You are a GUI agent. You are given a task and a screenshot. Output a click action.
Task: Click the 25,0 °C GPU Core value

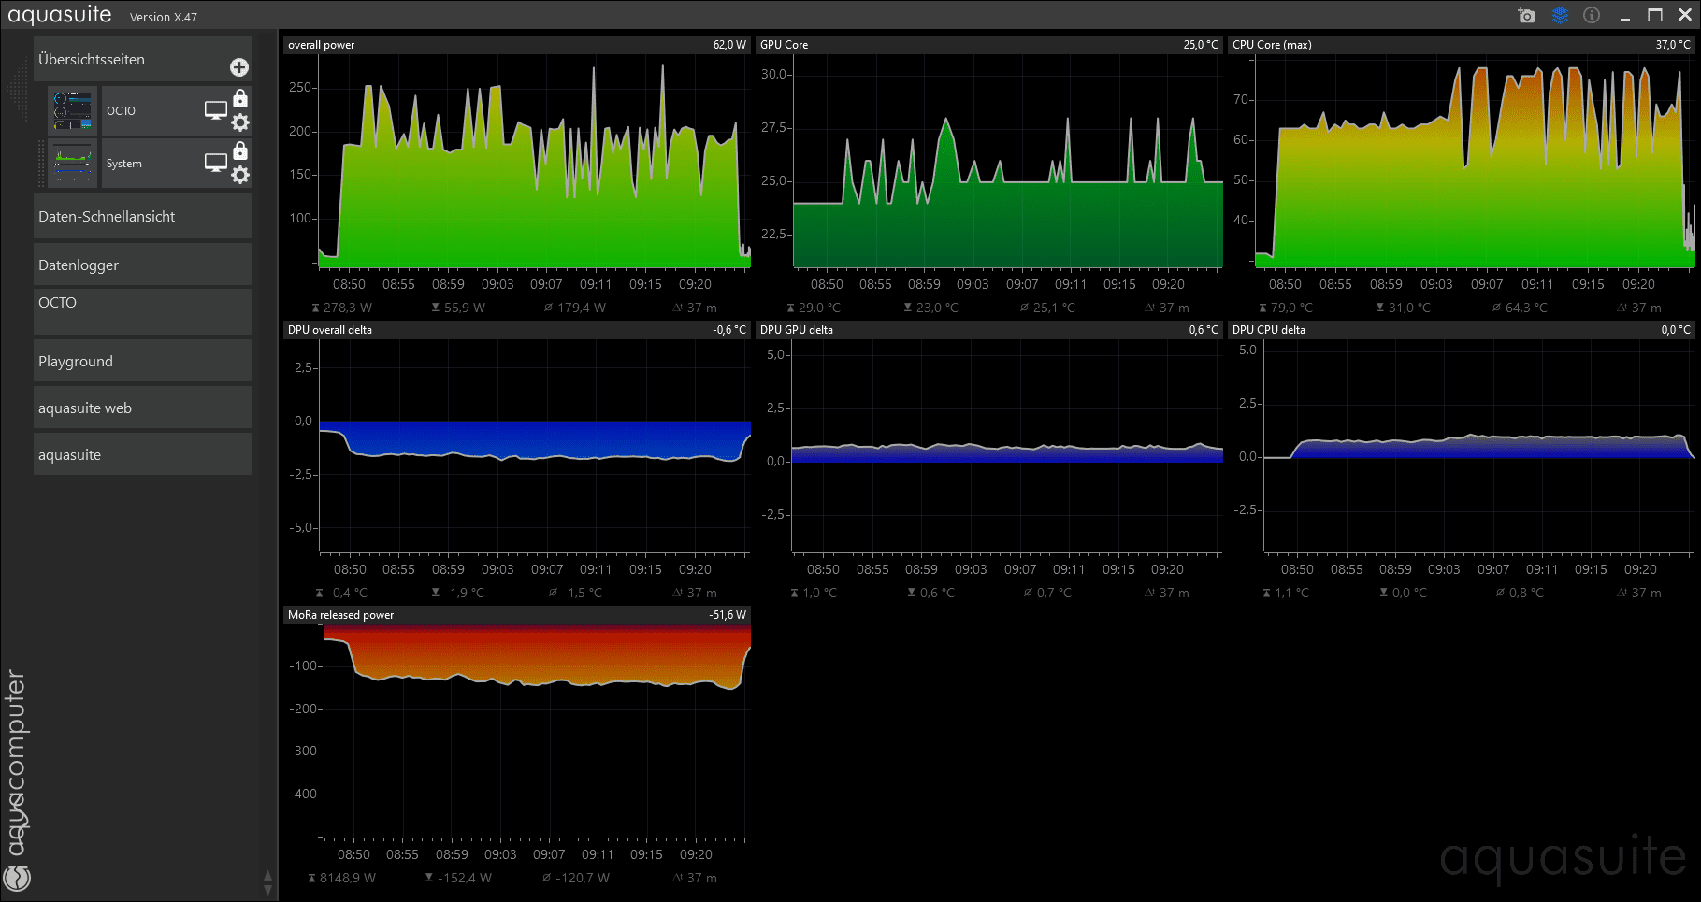pos(1201,45)
